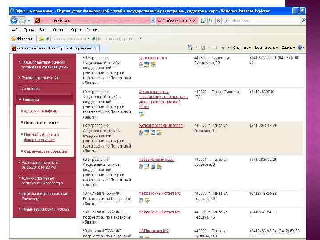The height and width of the screenshot is (240, 320).
Task: Open the Сервис menu in the menu bar
Action: click(76, 30)
